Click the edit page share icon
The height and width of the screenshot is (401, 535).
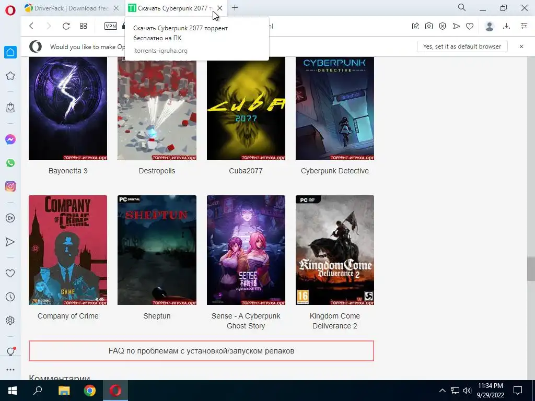click(415, 26)
